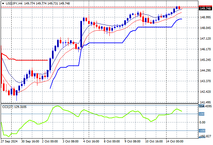Image resolution: width=213 pixels, height=145 pixels.
Task: Click the 147.120 price axis label
Action: coord(205,39)
